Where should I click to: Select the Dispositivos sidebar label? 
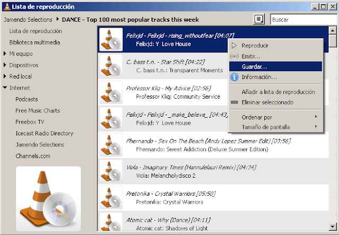[x=24, y=65]
